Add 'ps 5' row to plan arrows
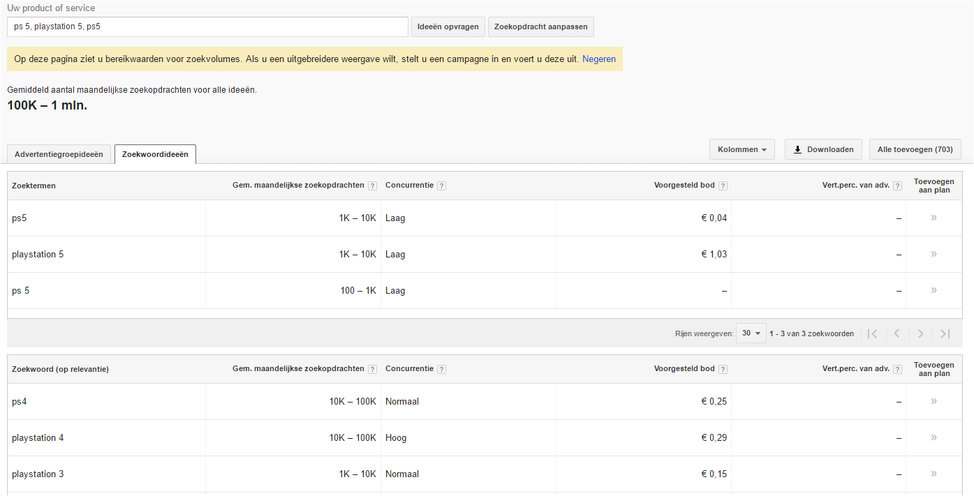974x496 pixels. (934, 290)
